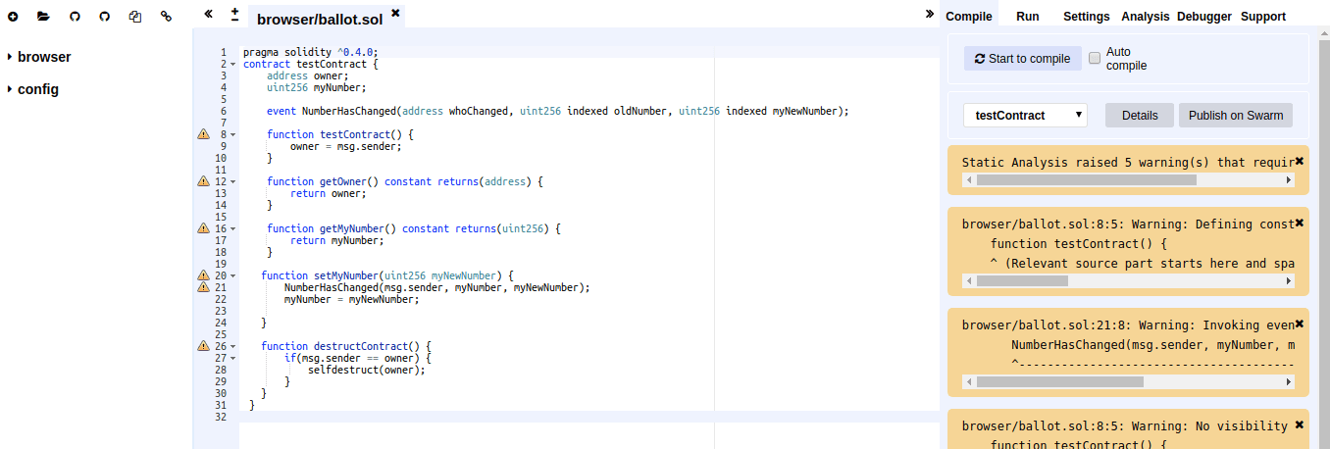This screenshot has width=1330, height=449.
Task: Switch to the Run tab
Action: point(1027,17)
